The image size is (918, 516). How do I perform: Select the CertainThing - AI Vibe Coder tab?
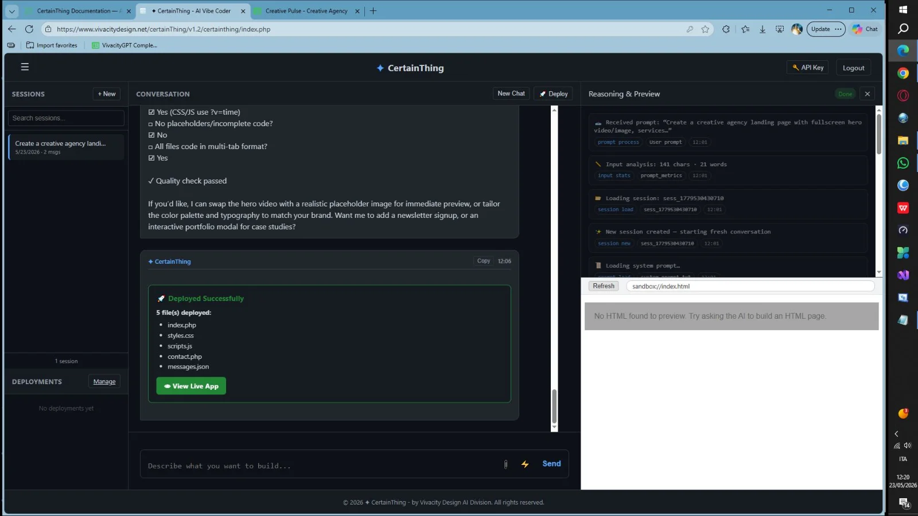coord(191,11)
